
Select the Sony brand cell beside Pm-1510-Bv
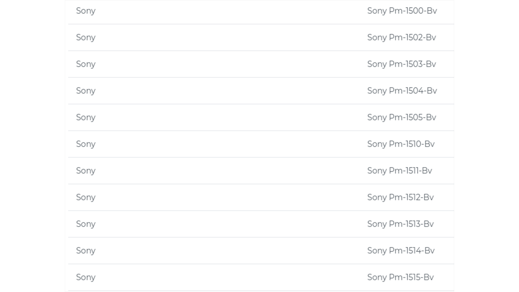pos(86,144)
